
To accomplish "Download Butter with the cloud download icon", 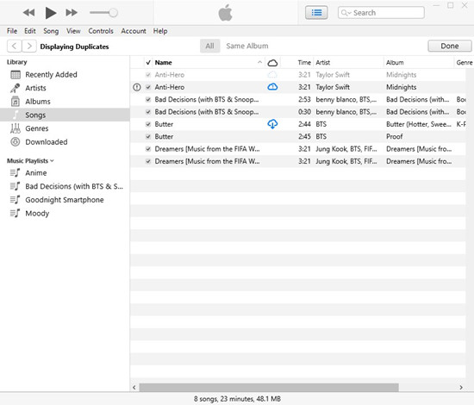I will 272,124.
